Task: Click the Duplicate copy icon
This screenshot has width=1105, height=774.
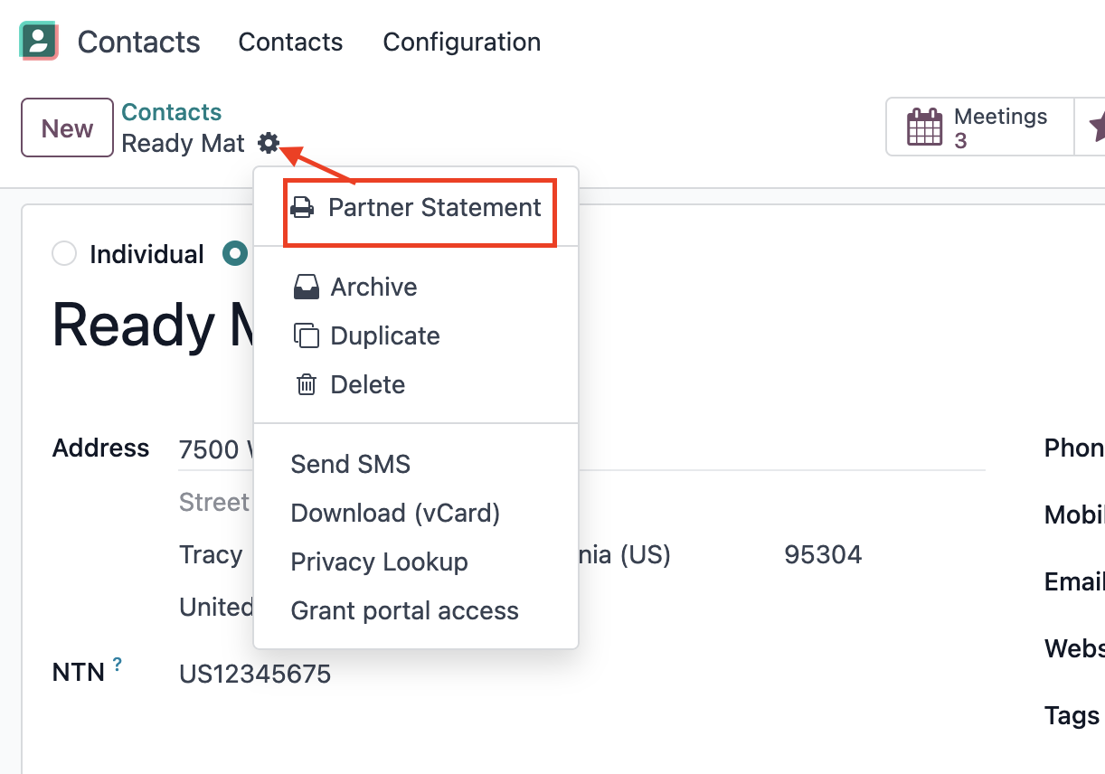Action: click(x=307, y=336)
